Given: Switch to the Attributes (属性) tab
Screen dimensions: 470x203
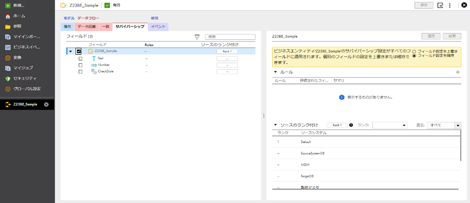Looking at the screenshot, I should pyautogui.click(x=68, y=27).
